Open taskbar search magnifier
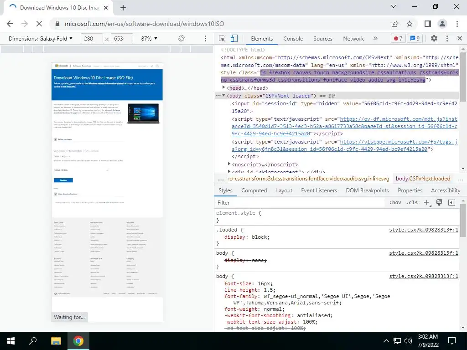467x350 pixels. [33, 341]
